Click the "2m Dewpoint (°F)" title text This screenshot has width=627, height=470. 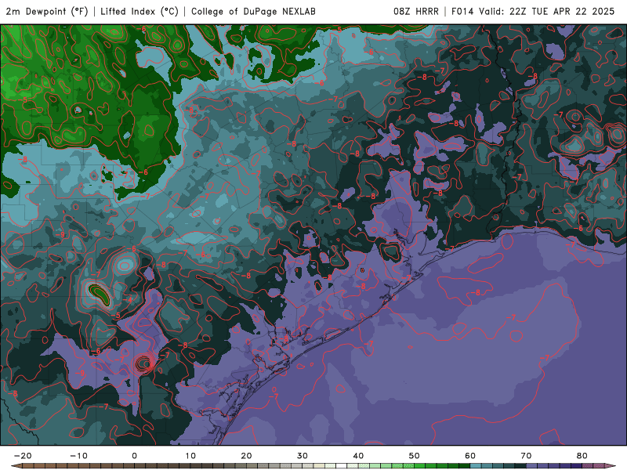[47, 12]
